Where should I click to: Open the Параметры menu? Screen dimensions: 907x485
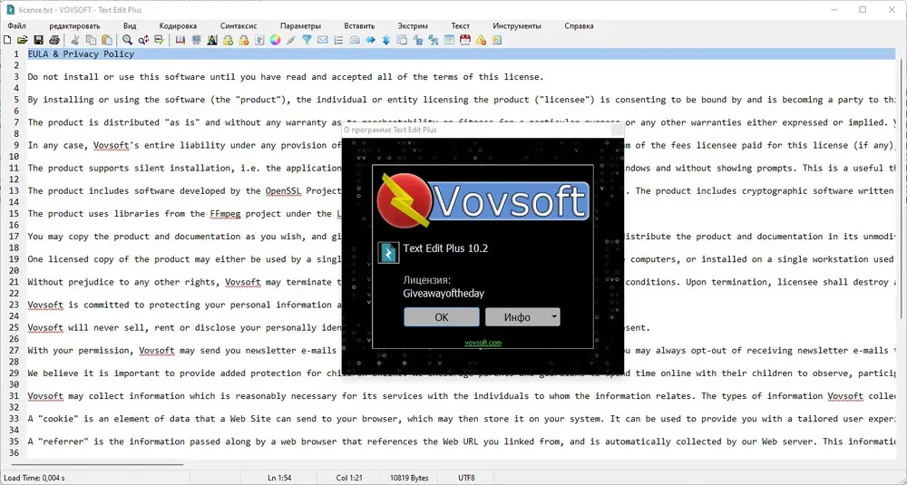coord(300,26)
